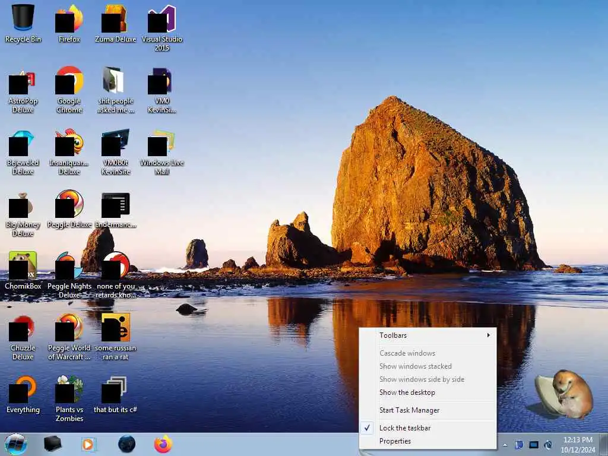Choose Show windows stacked
Viewport: 608px width, 456px height.
pos(427,366)
